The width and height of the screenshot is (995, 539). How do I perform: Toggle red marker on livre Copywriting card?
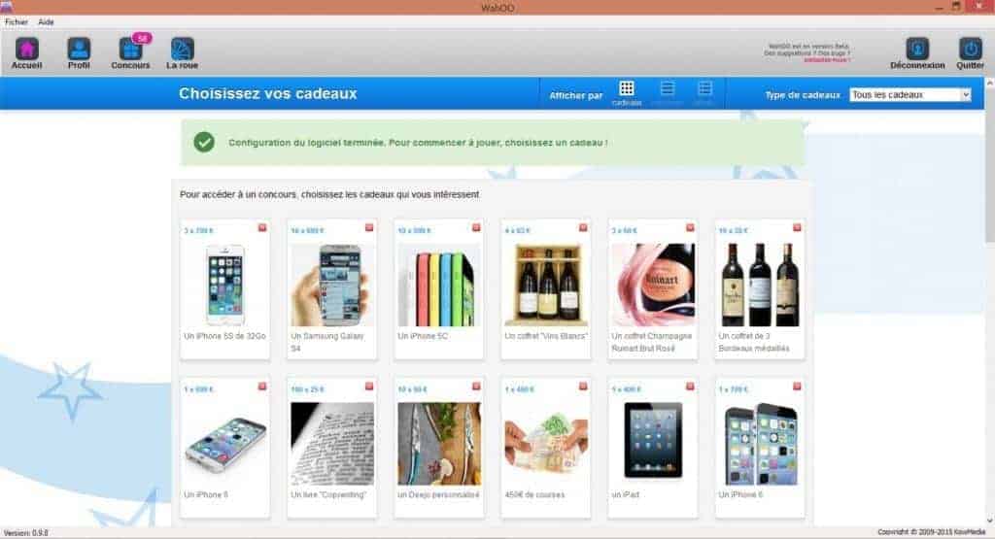(369, 387)
